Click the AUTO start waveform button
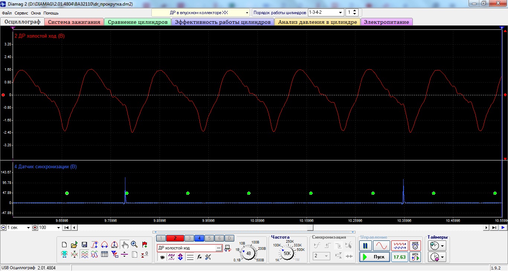The width and height of the screenshot is (508, 271). 415,257
